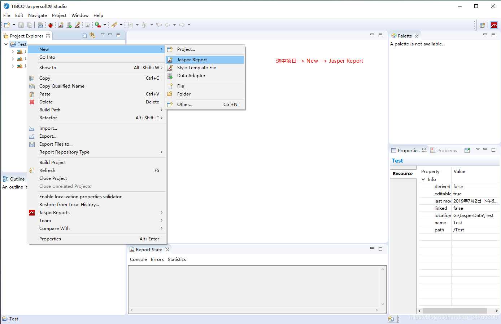The height and width of the screenshot is (324, 501).
Task: Enable localization properties validator
Action: (97, 196)
